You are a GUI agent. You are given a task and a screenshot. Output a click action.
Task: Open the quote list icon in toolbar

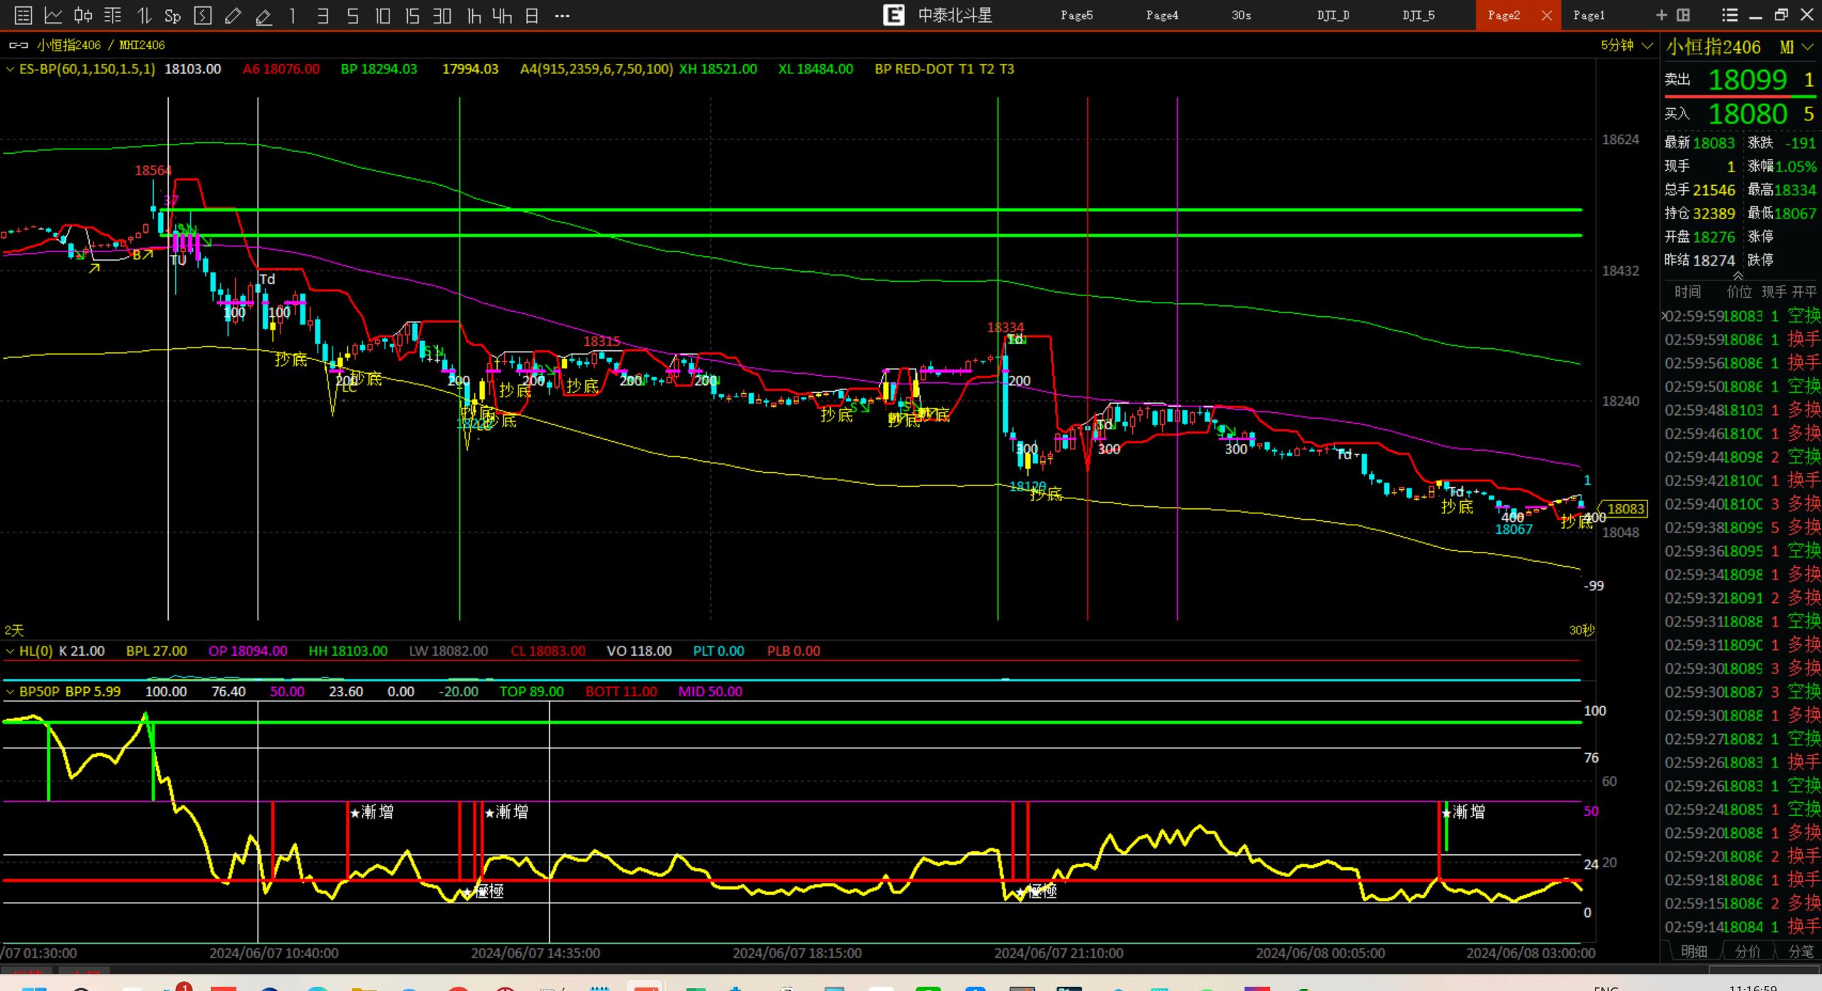23,16
